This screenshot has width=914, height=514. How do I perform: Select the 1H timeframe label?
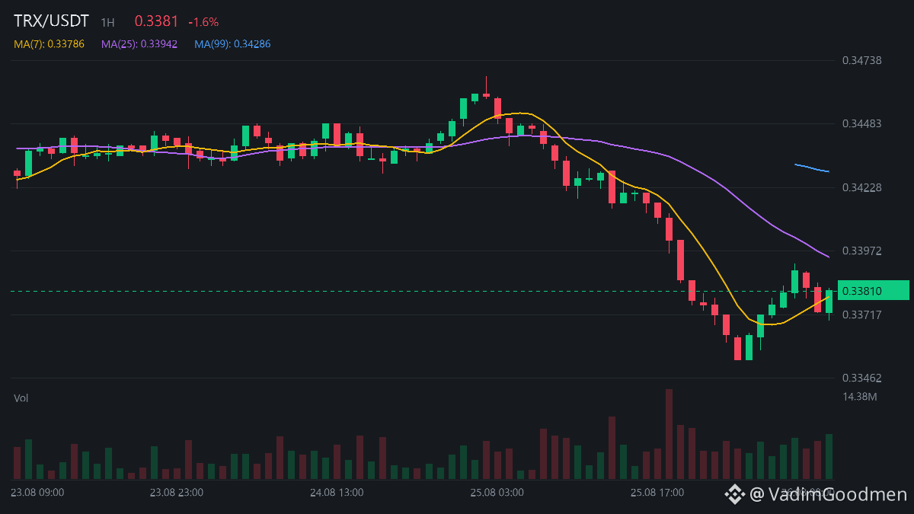tap(107, 23)
